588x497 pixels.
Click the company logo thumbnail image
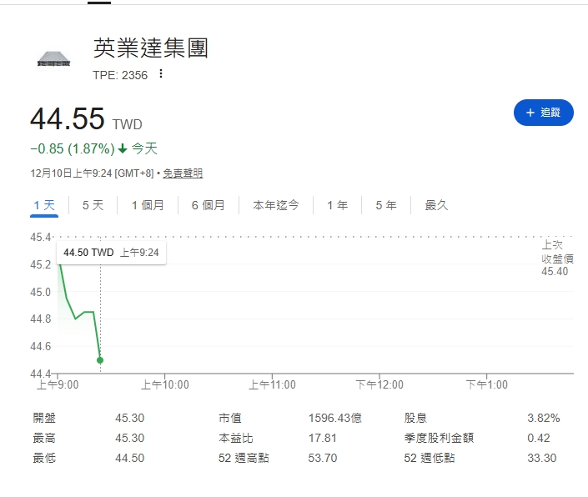click(x=54, y=59)
